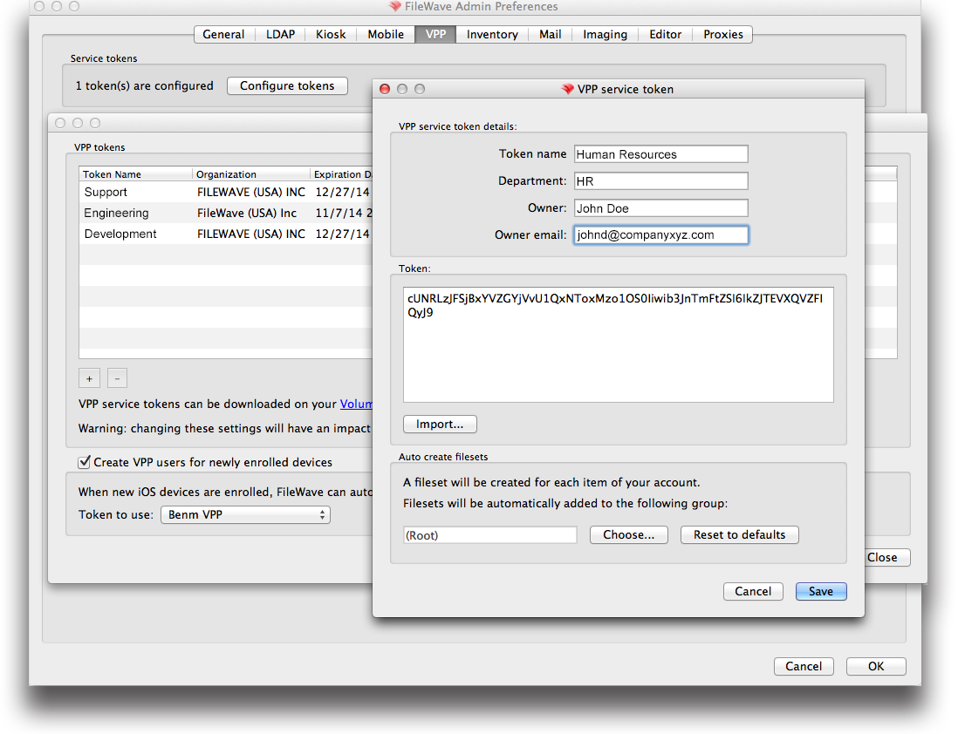Reset fileset group to defaults
Viewport: 958px width, 734px height.
coord(739,535)
